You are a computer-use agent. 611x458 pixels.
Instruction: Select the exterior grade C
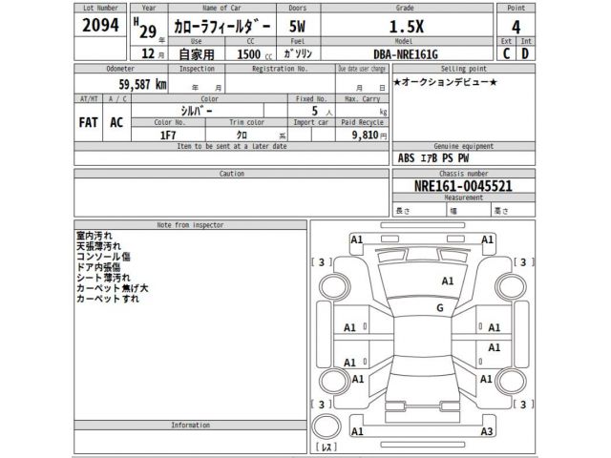coord(506,53)
